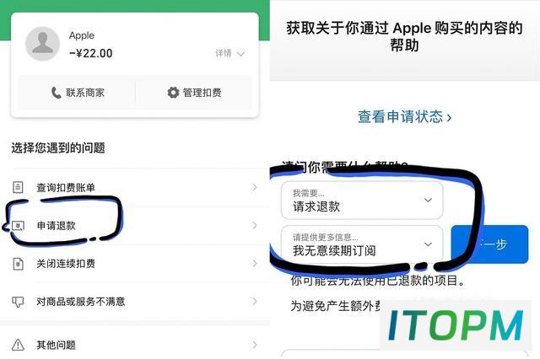Open the 对商品或服务不满意 entry
The image size is (540, 359).
tap(135, 302)
